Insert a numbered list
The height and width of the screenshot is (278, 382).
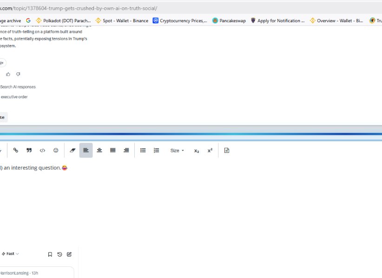click(x=157, y=151)
